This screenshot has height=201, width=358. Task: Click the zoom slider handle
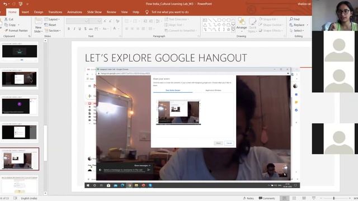(334, 198)
